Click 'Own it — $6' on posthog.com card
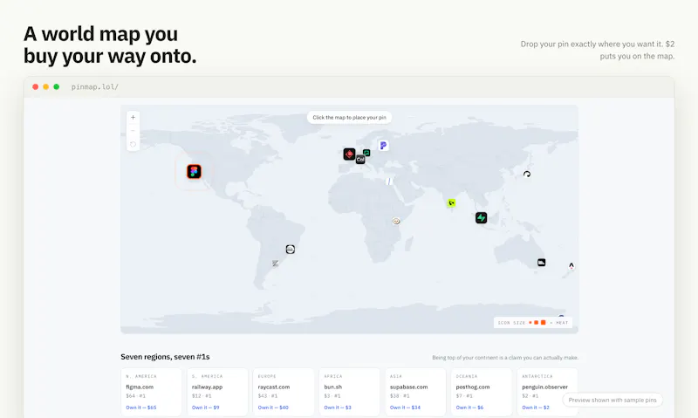 click(469, 408)
